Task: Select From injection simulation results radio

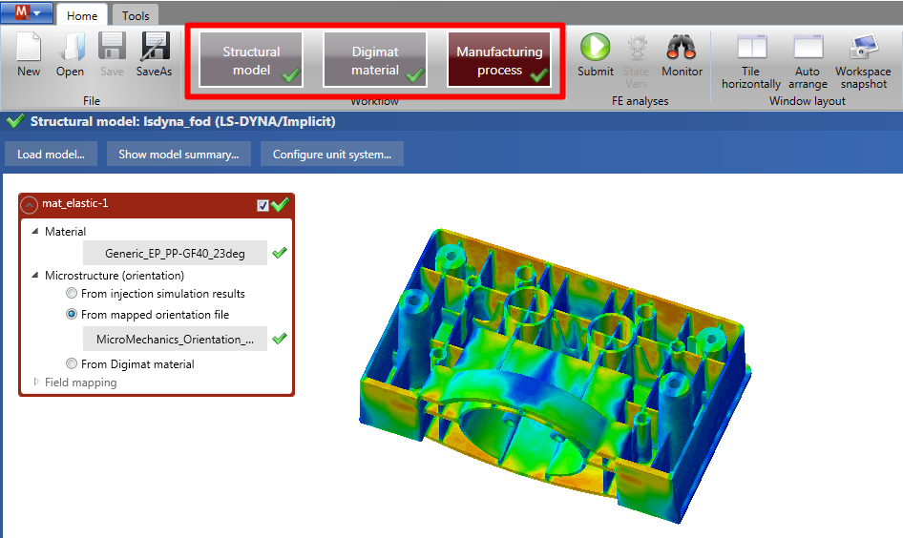Action: 72,294
